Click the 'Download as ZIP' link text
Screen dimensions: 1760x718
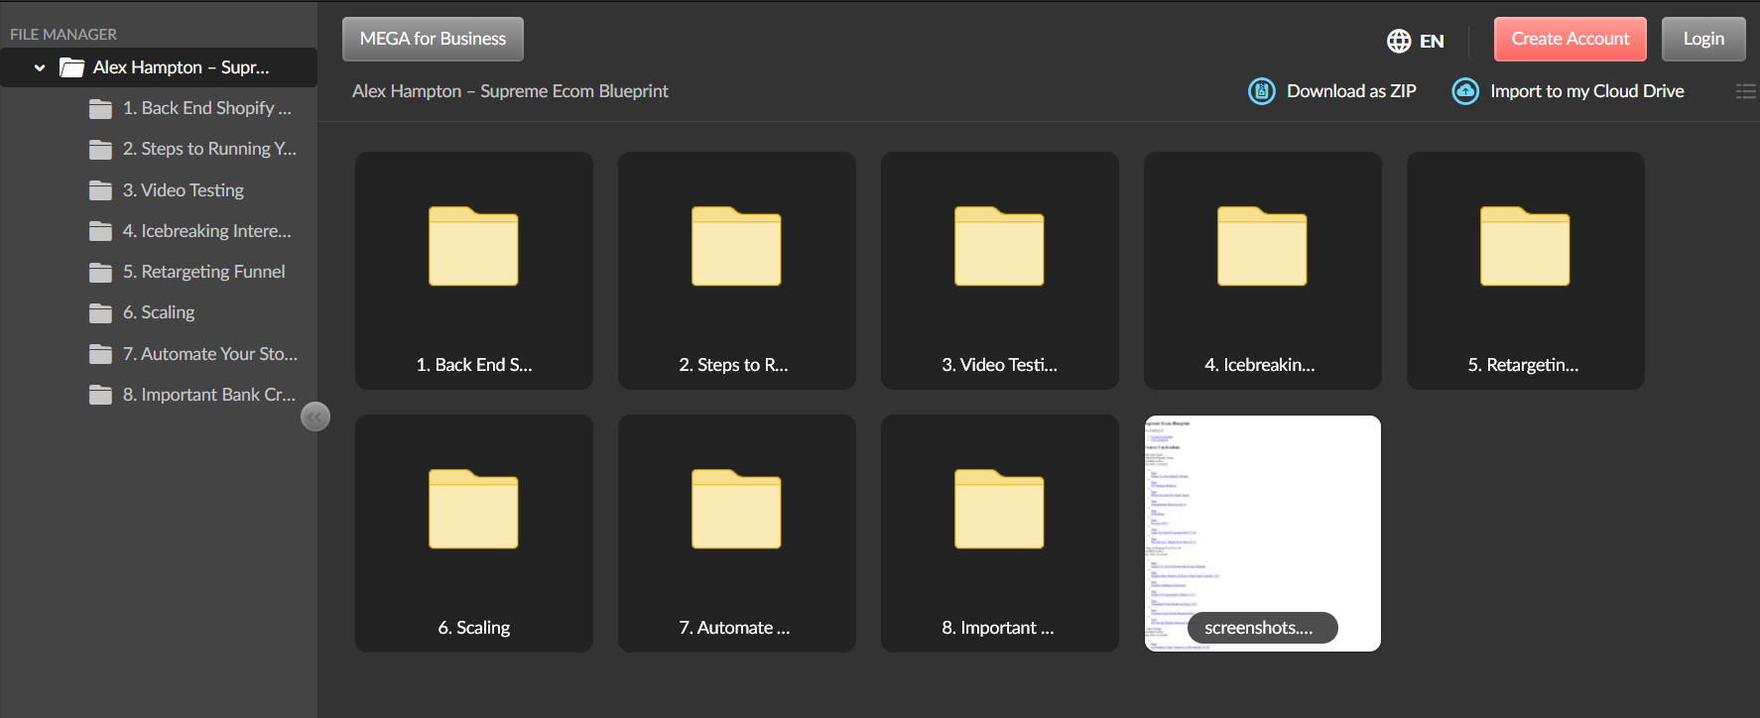pyautogui.click(x=1351, y=91)
